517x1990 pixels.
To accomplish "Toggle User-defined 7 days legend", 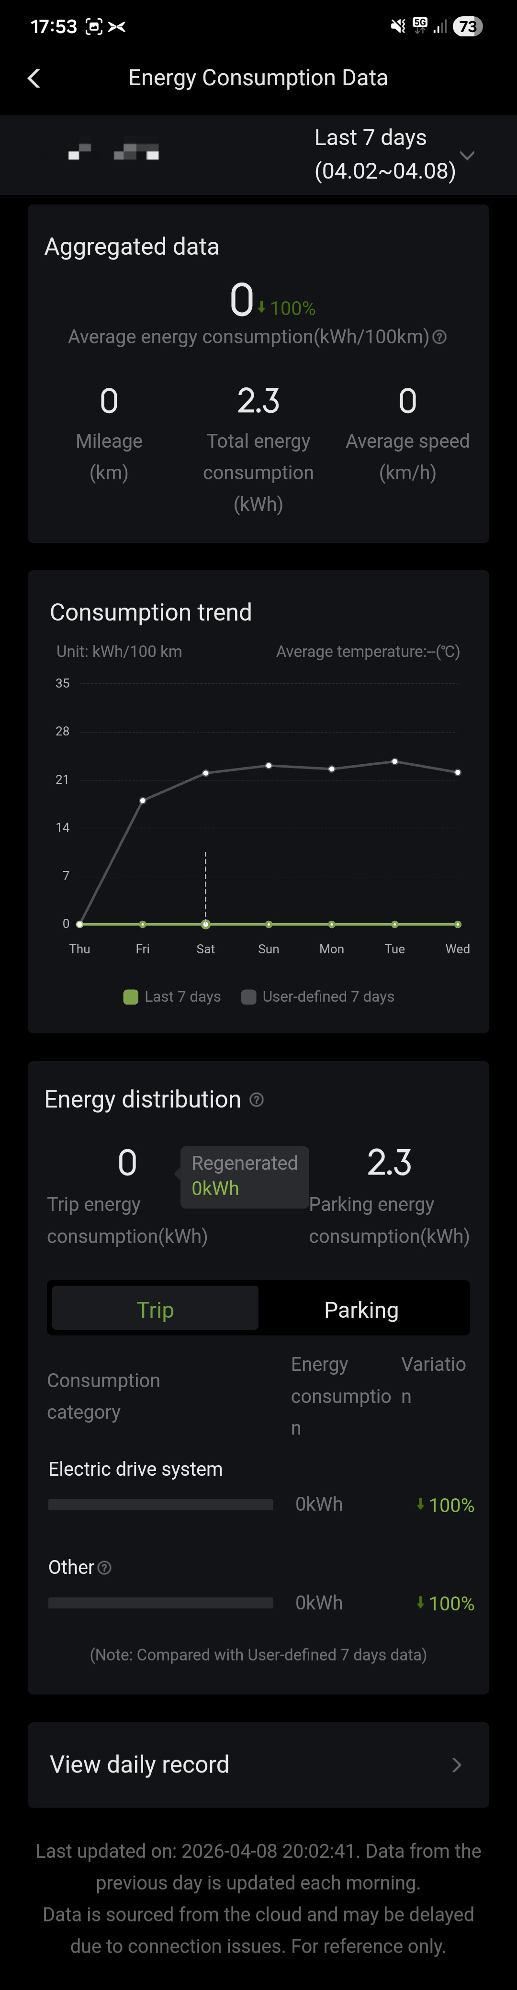I will point(317,996).
